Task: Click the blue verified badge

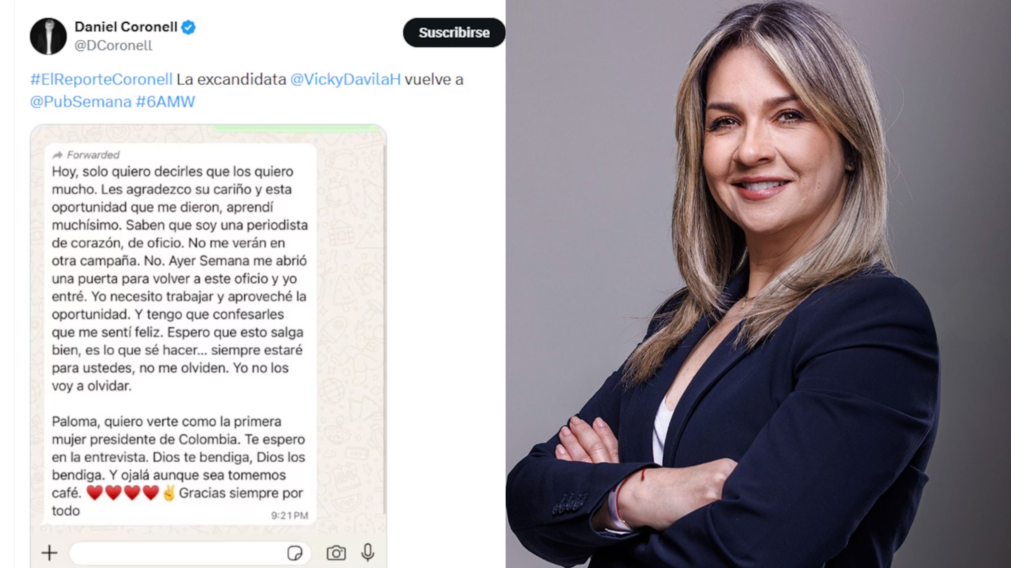Action: [188, 27]
